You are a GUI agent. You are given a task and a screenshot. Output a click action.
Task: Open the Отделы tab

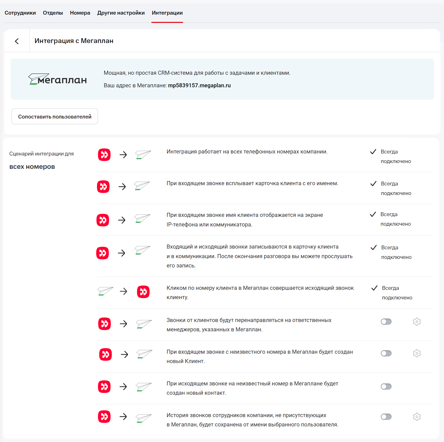[53, 13]
